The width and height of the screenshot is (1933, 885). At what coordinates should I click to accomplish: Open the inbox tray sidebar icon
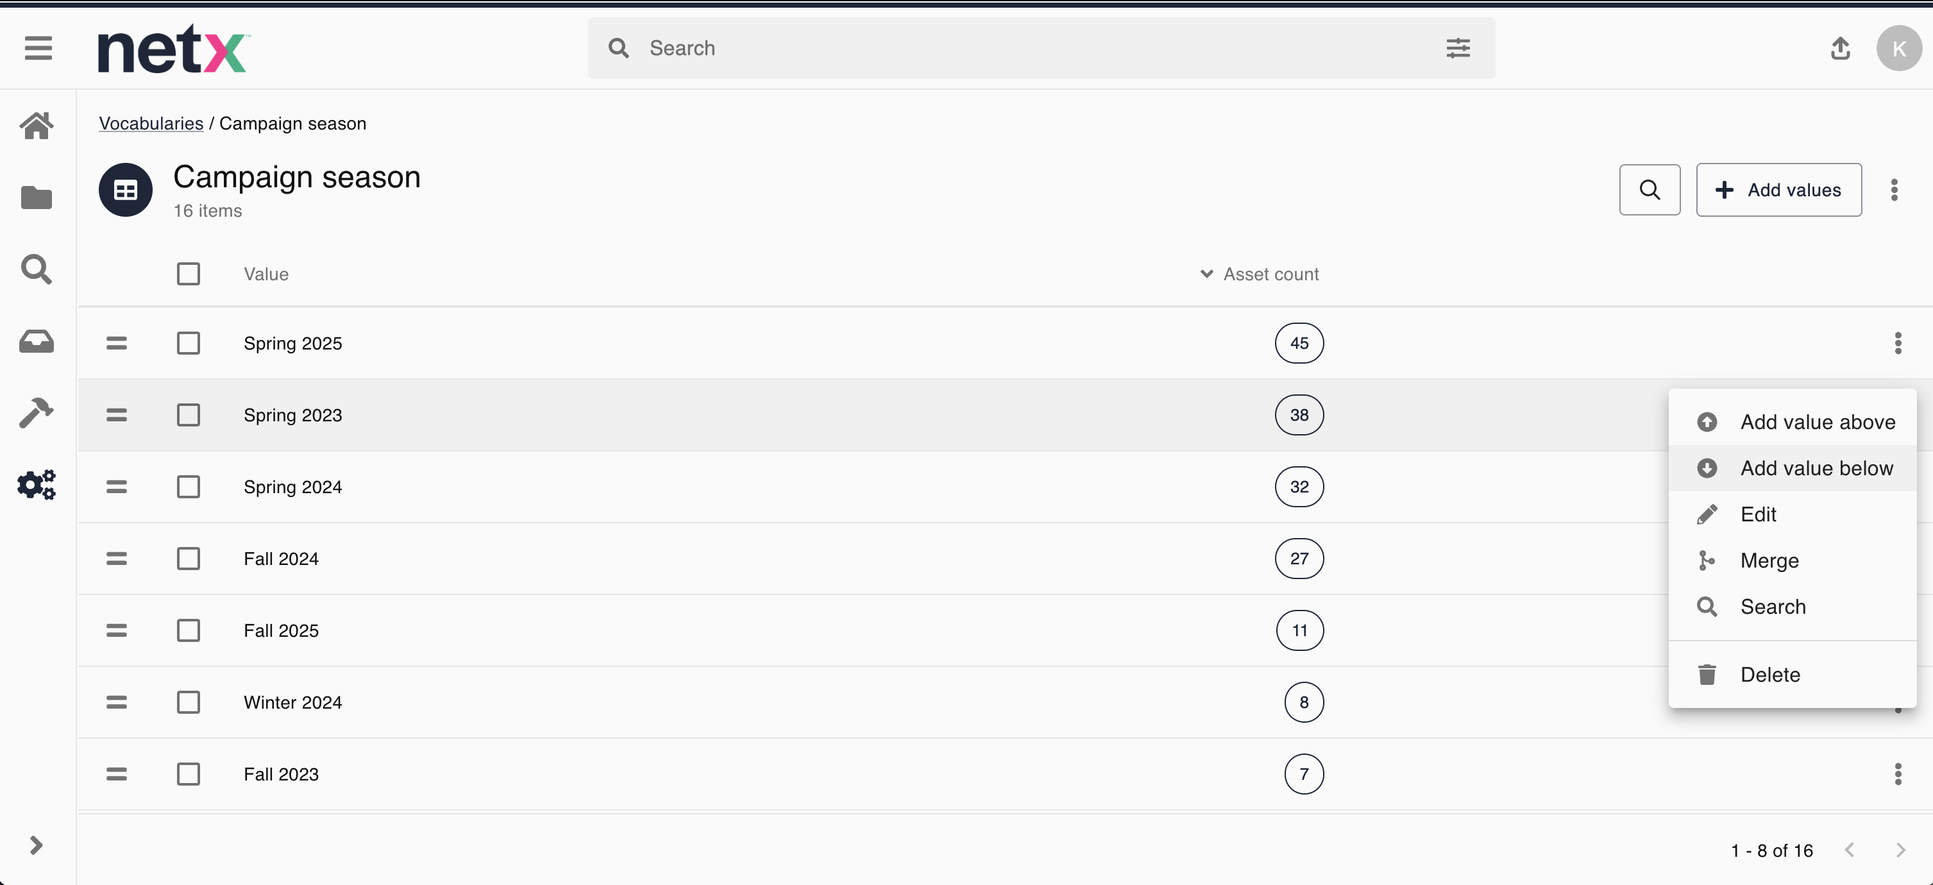(36, 342)
